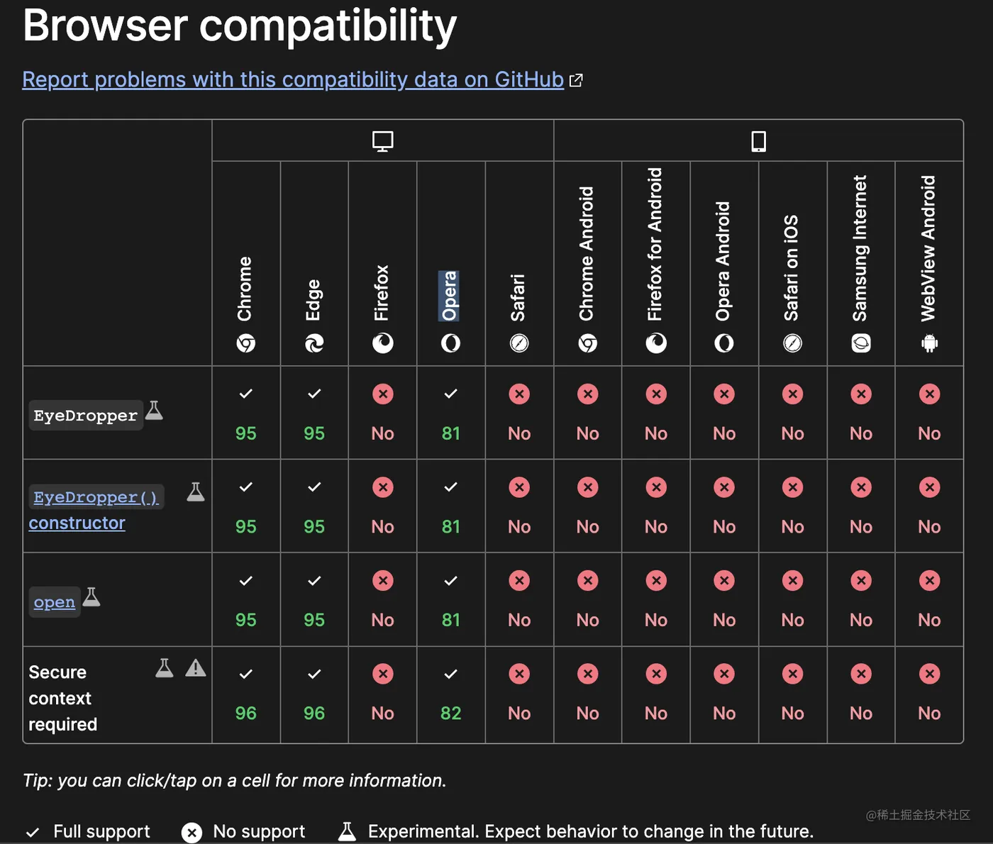Click the warning triangle in Secure context row

(x=196, y=667)
